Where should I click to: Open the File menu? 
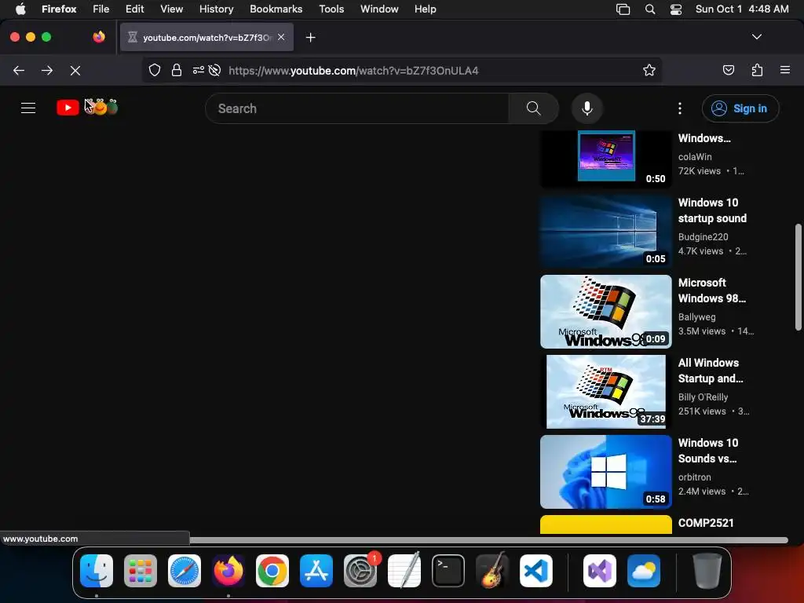(101, 9)
